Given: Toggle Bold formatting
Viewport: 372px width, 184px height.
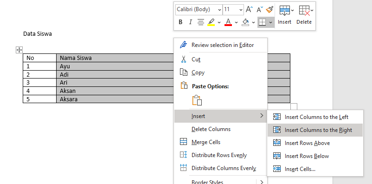Looking at the screenshot, I should coord(180,22).
